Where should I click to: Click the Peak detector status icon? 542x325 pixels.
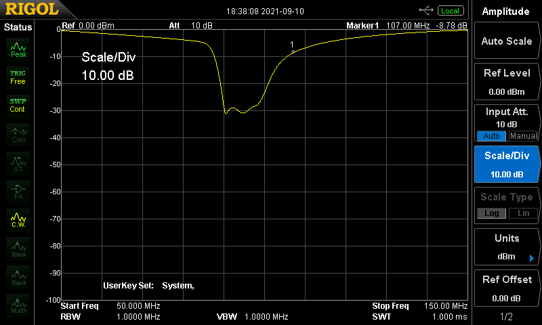click(x=18, y=49)
